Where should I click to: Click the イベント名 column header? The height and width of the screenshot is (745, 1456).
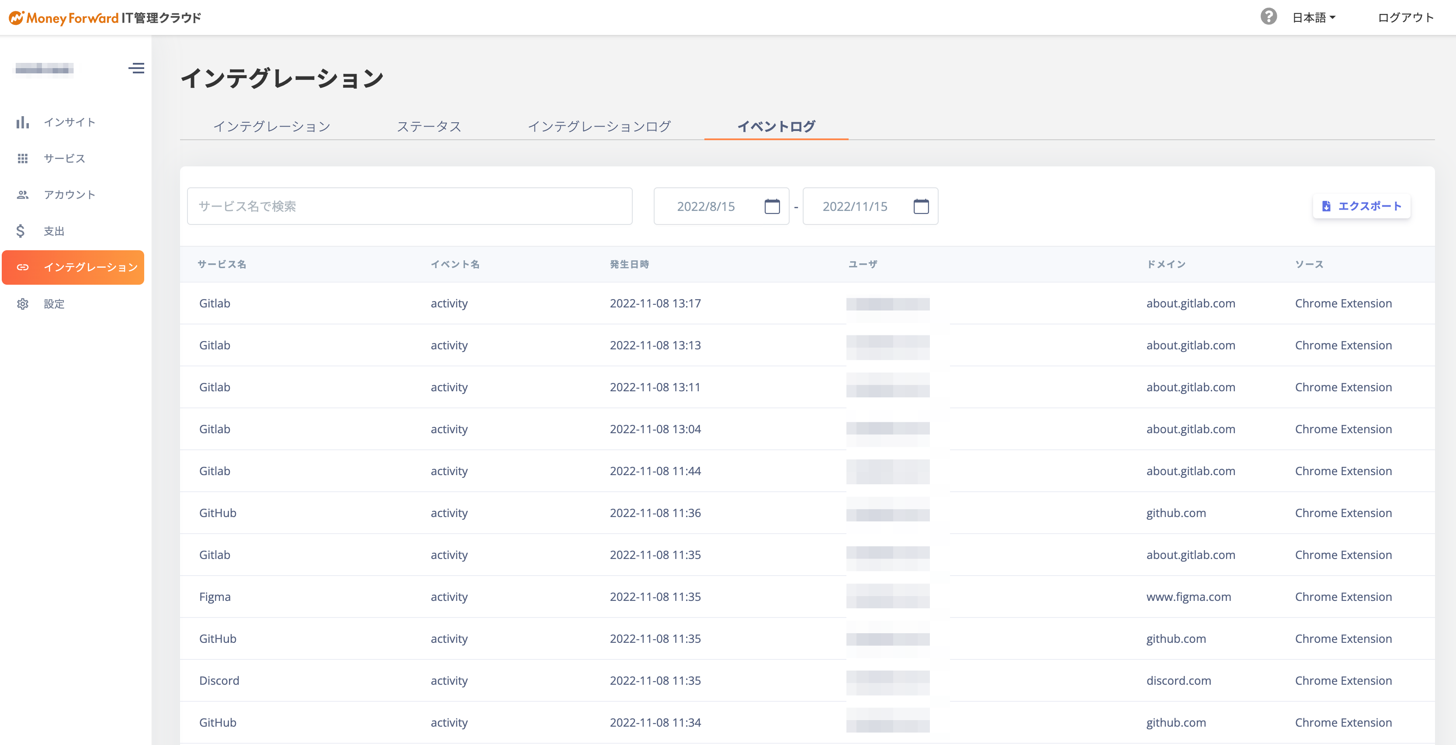[455, 264]
